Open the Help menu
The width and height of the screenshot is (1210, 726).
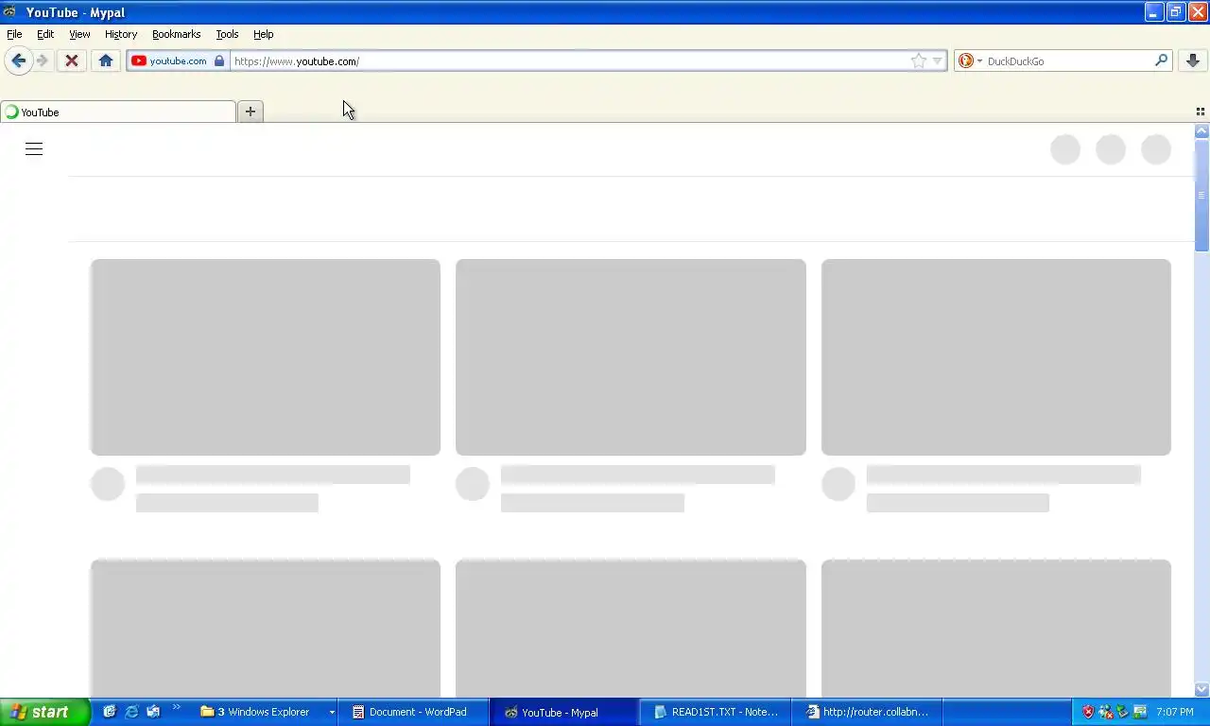coord(263,34)
